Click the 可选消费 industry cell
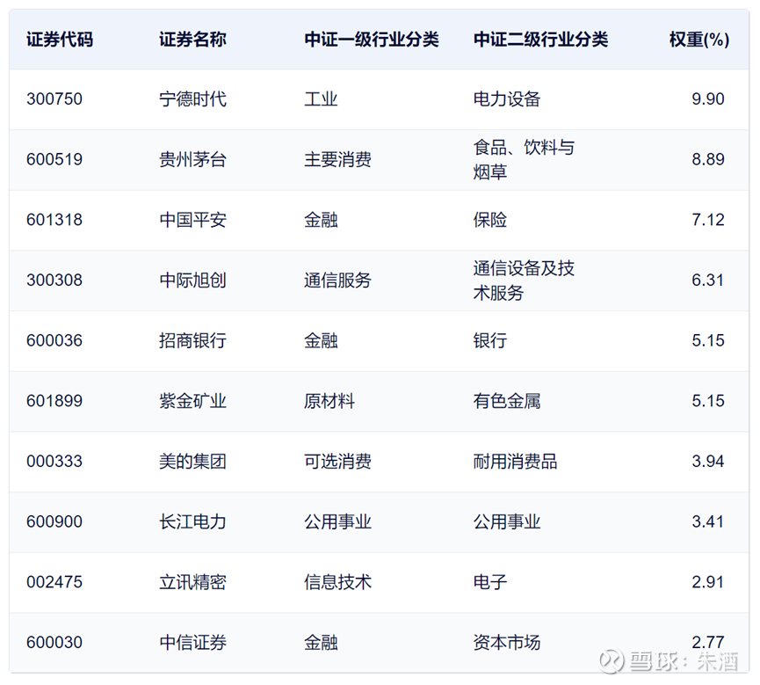Image resolution: width=760 pixels, height=685 pixels. pos(337,461)
